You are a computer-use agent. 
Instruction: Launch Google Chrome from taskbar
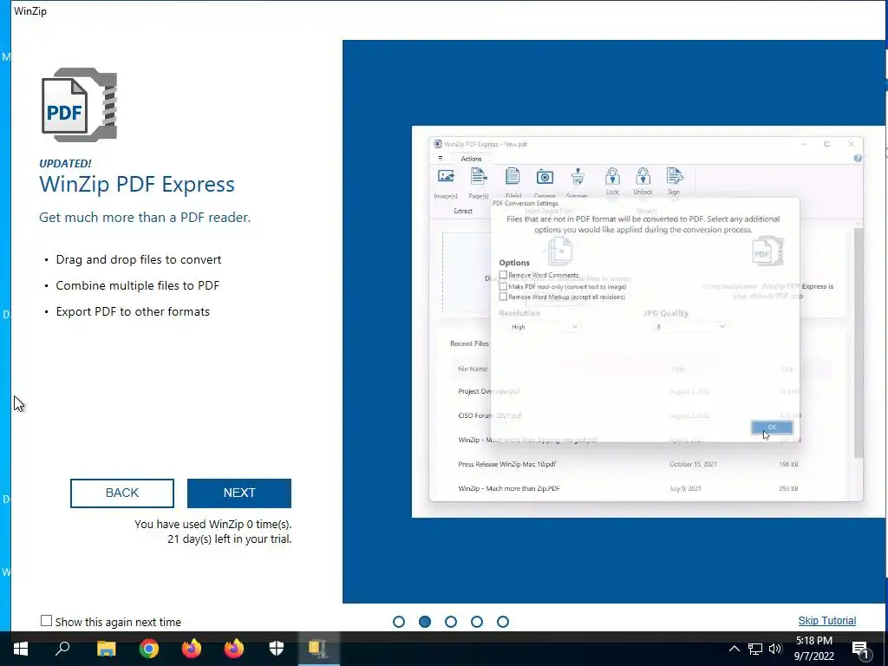[x=149, y=649]
